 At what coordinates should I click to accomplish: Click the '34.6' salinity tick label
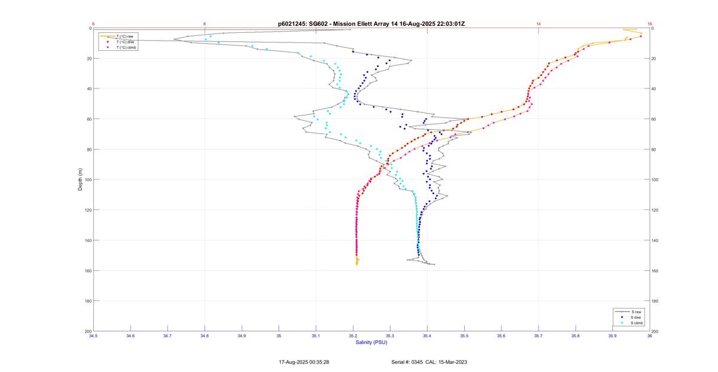pyautogui.click(x=130, y=336)
